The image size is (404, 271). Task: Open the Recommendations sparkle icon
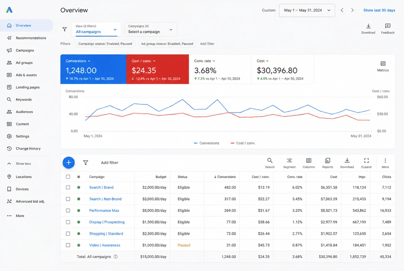coord(9,38)
